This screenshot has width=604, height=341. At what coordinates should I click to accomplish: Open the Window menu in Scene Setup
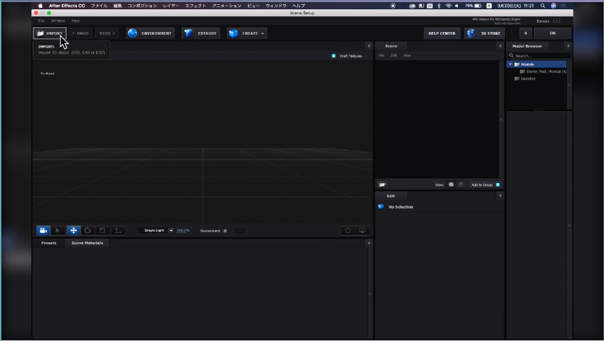pyautogui.click(x=58, y=21)
